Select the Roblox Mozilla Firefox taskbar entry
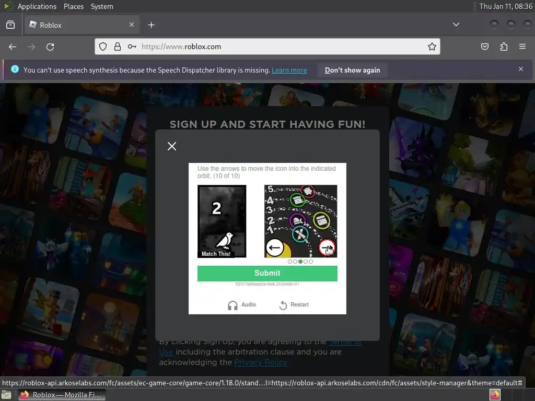 62,395
